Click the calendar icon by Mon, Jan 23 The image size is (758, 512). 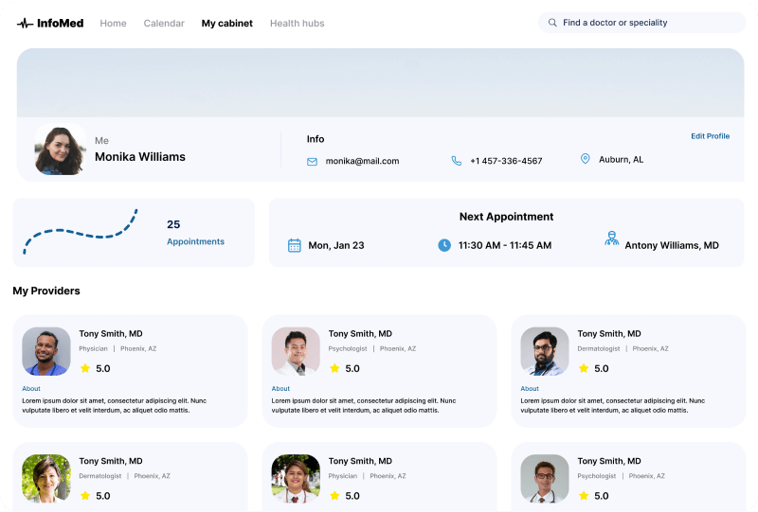(294, 245)
